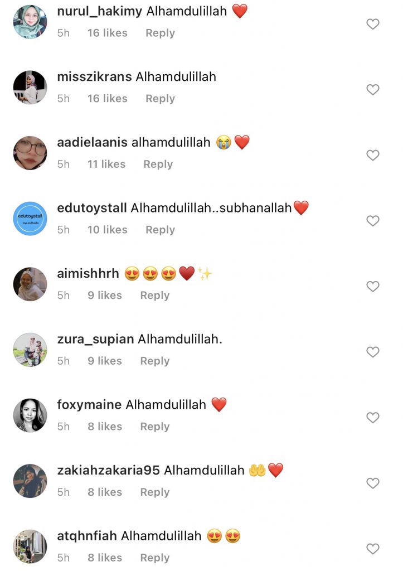Open zakiahzakaria95 username profile link

coord(109,470)
